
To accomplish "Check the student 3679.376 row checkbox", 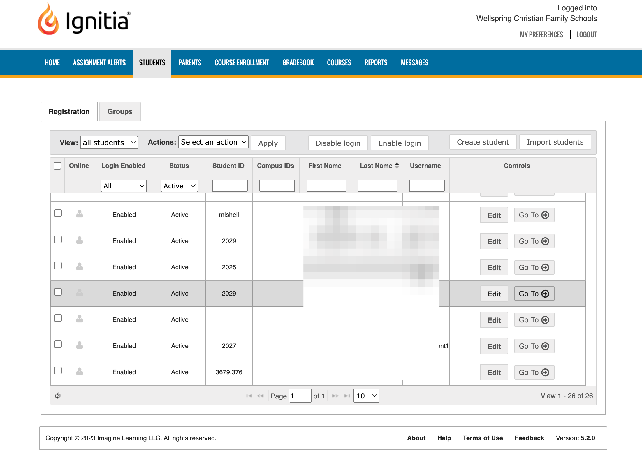I will [58, 371].
